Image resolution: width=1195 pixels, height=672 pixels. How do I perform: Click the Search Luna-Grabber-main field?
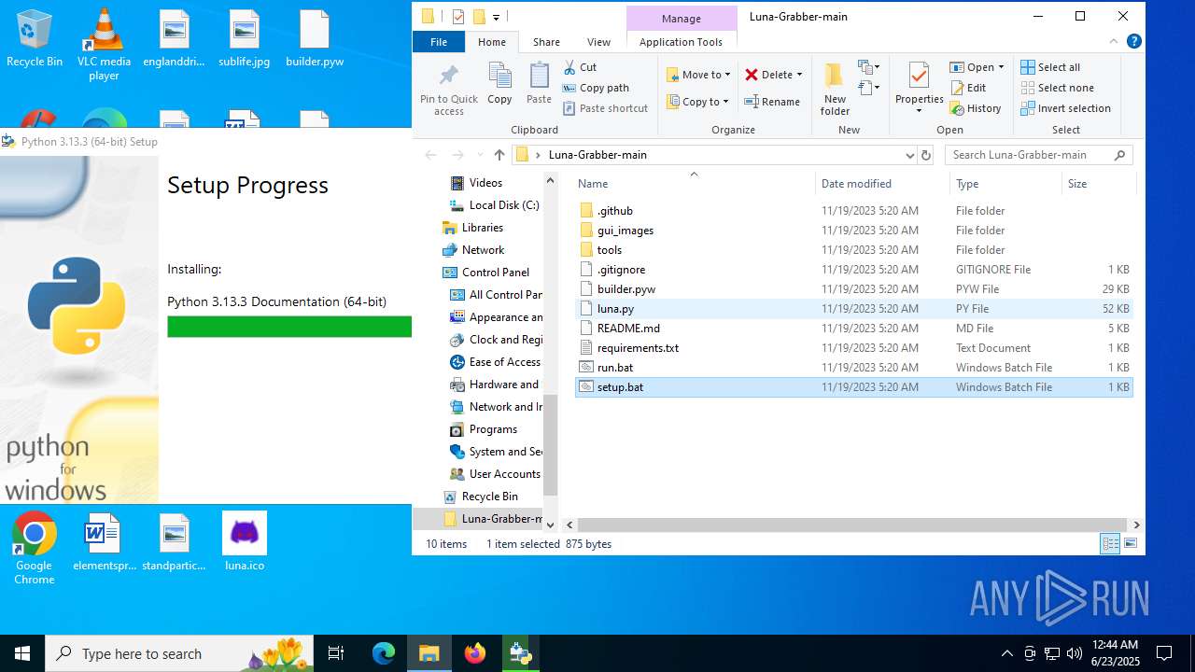pyautogui.click(x=1038, y=155)
